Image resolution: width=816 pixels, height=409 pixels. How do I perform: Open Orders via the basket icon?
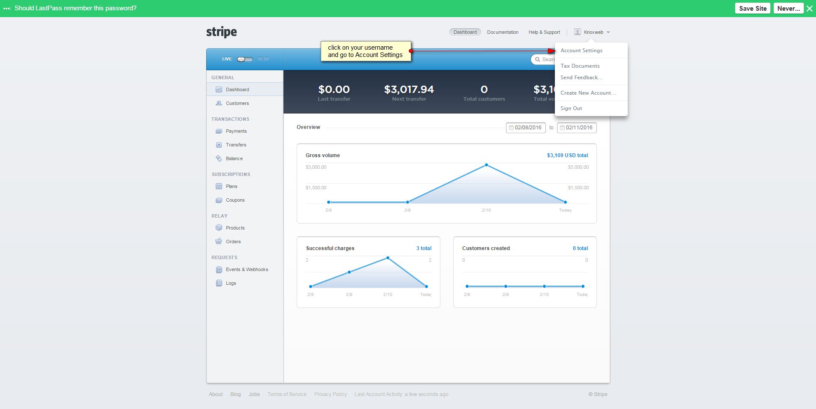coord(219,242)
